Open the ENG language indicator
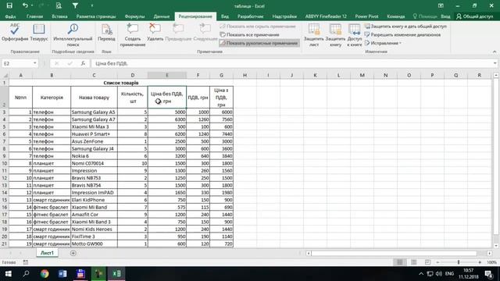Image resolution: width=500 pixels, height=281 pixels. tap(449, 274)
